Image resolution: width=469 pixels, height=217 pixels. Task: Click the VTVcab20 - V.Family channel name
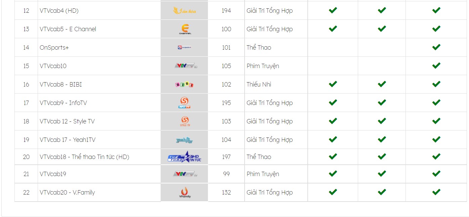[67, 193]
